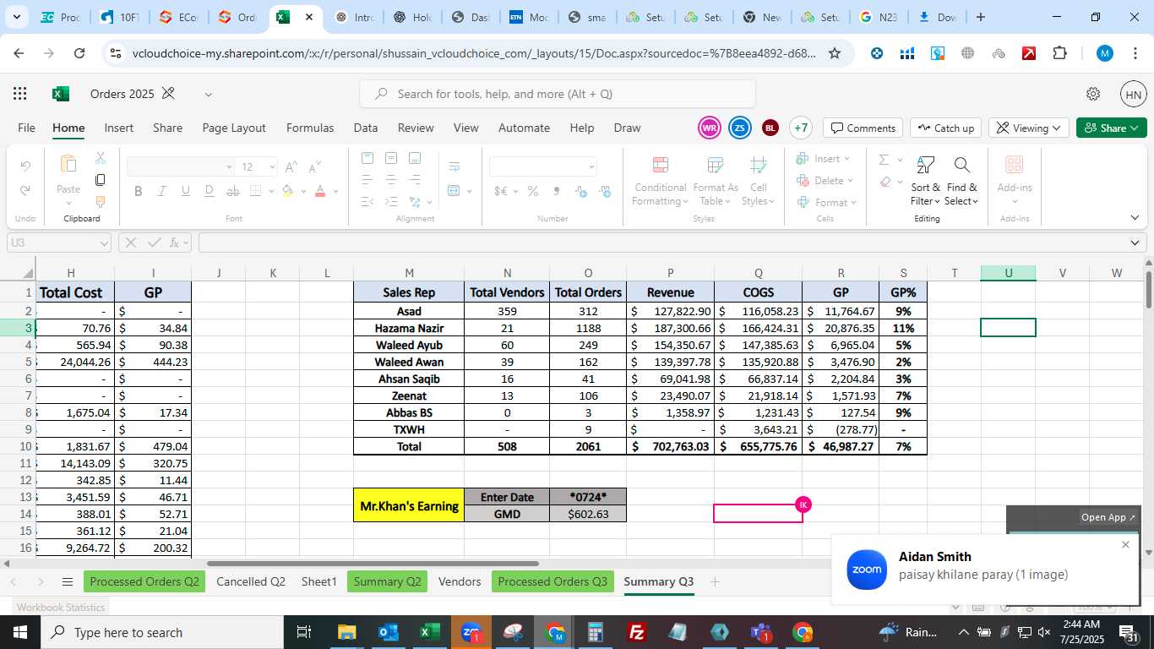
Task: Collapse the ribbon using the chevron
Action: tap(1135, 218)
